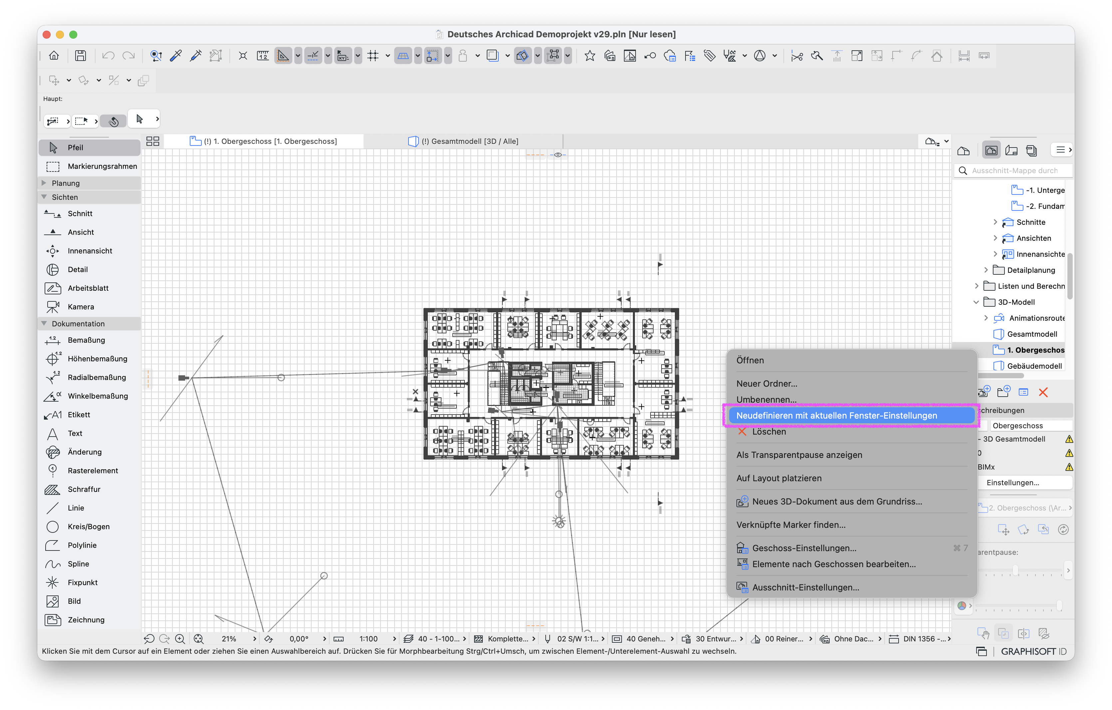
Task: Switch to Gesamtmodell [3D / Alle] tab
Action: pos(464,141)
